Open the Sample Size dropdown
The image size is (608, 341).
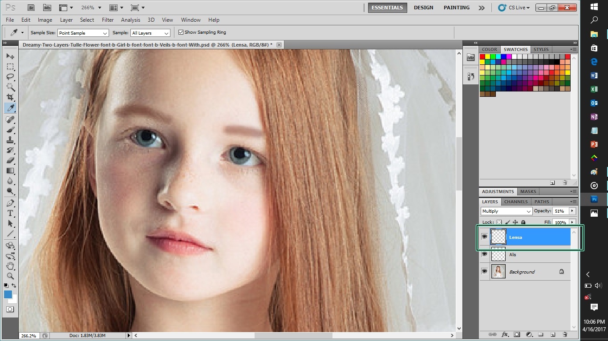point(83,33)
